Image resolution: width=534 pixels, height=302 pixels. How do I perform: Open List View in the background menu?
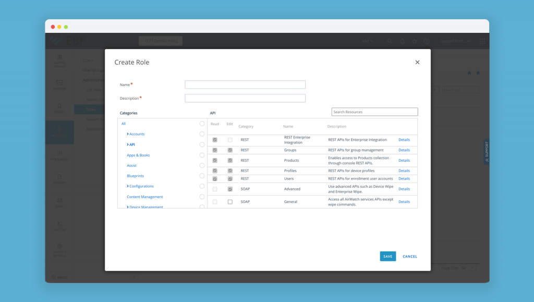pyautogui.click(x=94, y=90)
